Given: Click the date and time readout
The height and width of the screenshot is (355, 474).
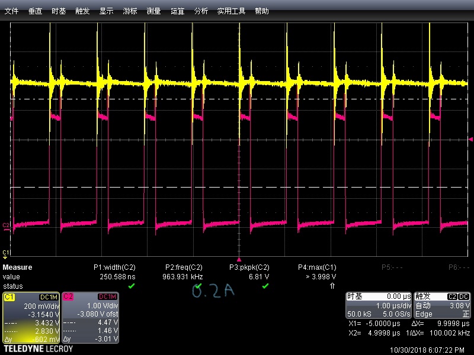Looking at the screenshot, I should tap(427, 350).
